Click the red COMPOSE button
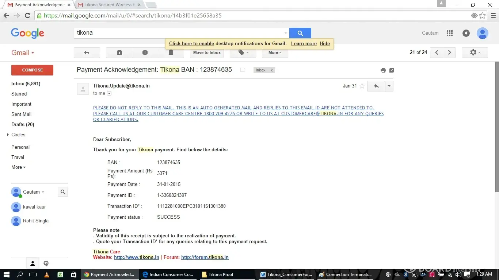The height and width of the screenshot is (280, 499). tap(32, 70)
